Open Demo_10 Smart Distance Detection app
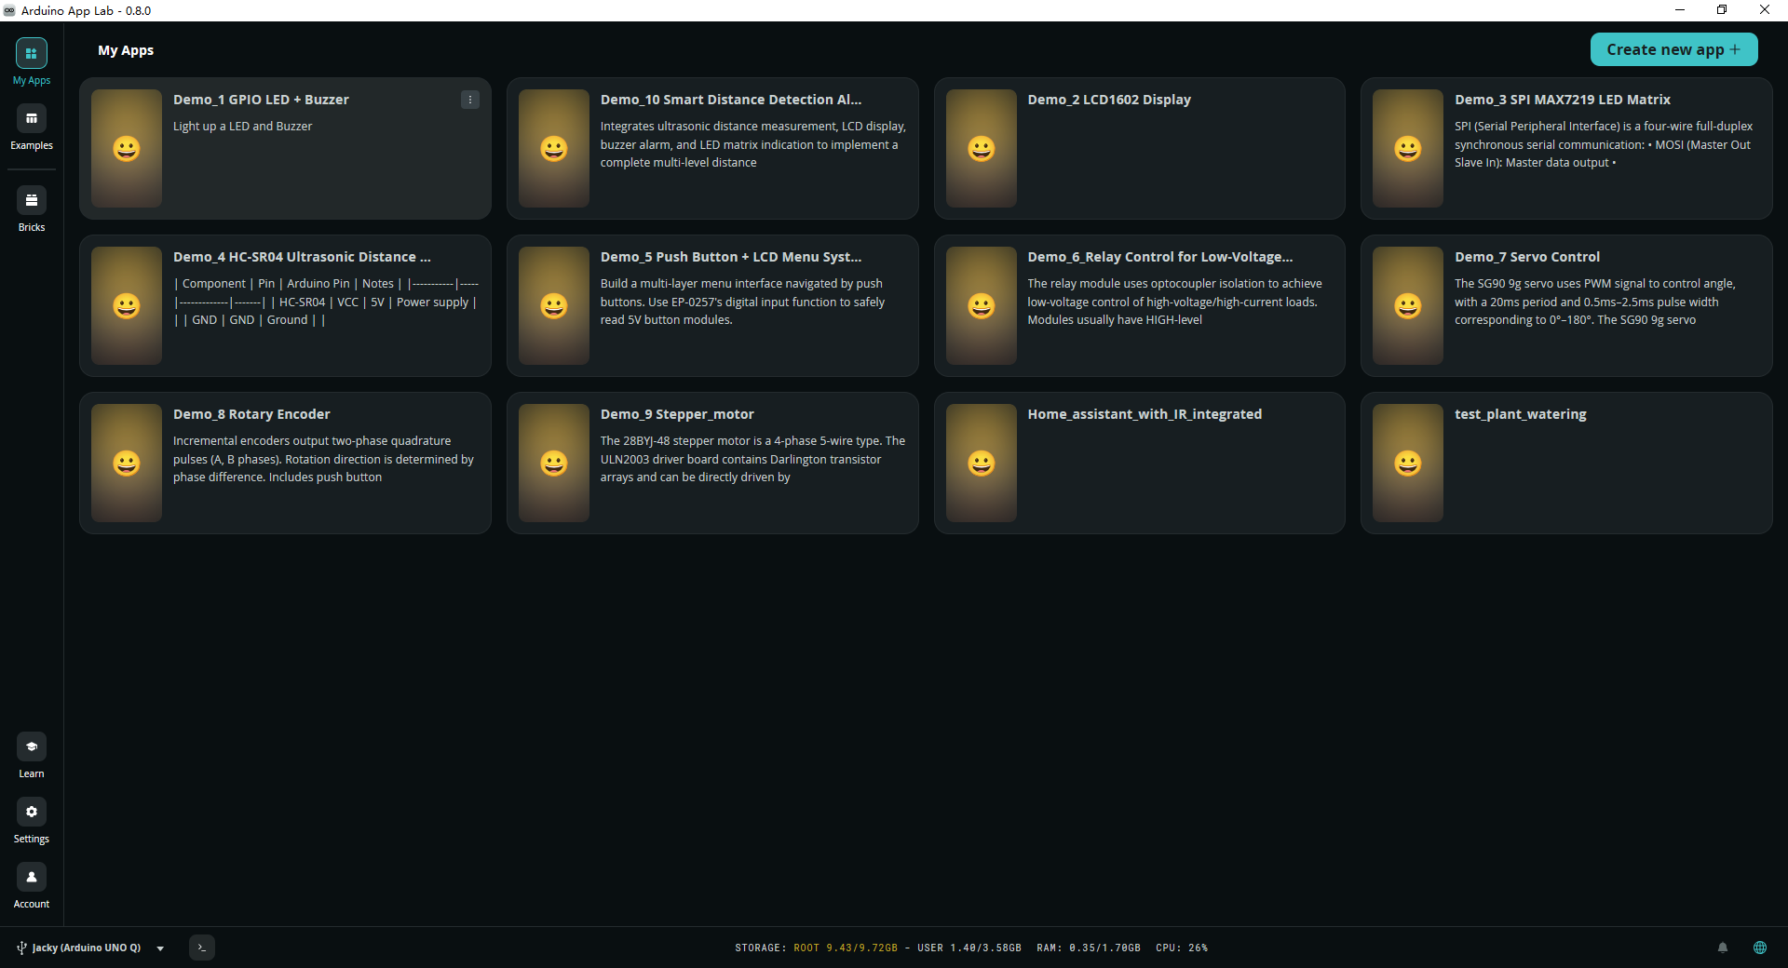This screenshot has width=1788, height=968. [x=712, y=148]
